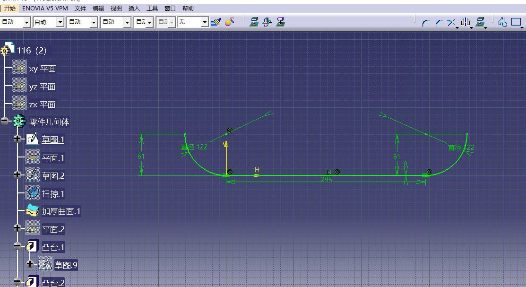Open the ENOVIA V5 VPM menu

click(45, 8)
